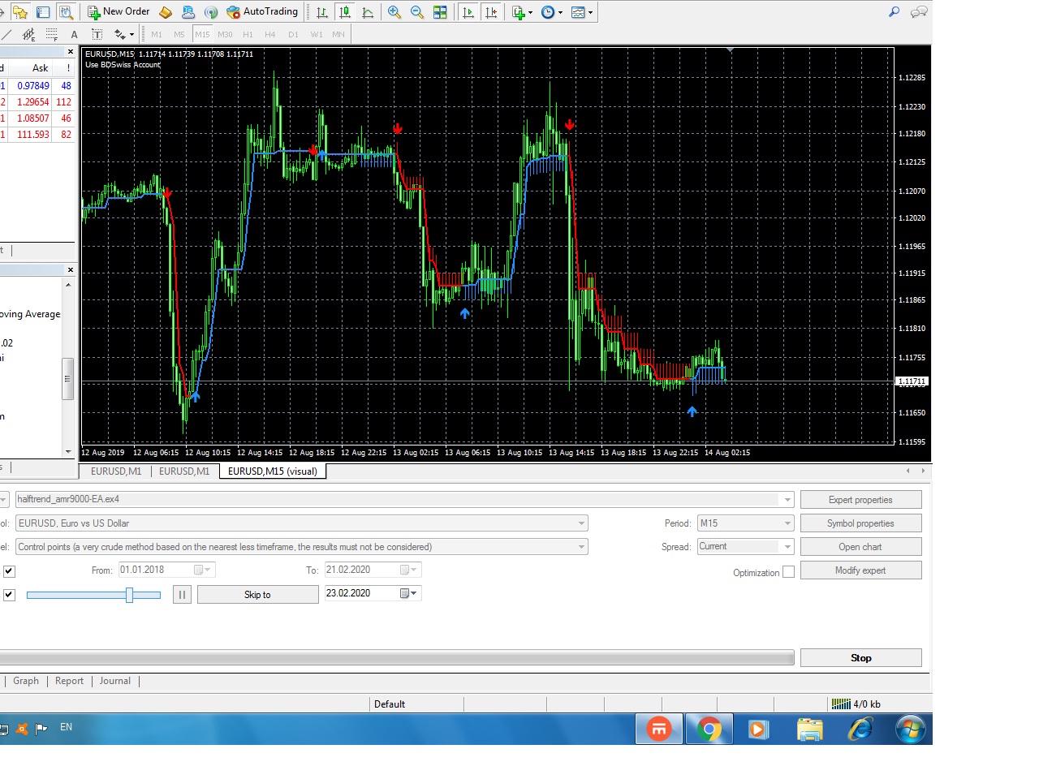Adjust the visual mode speed slider

click(130, 595)
